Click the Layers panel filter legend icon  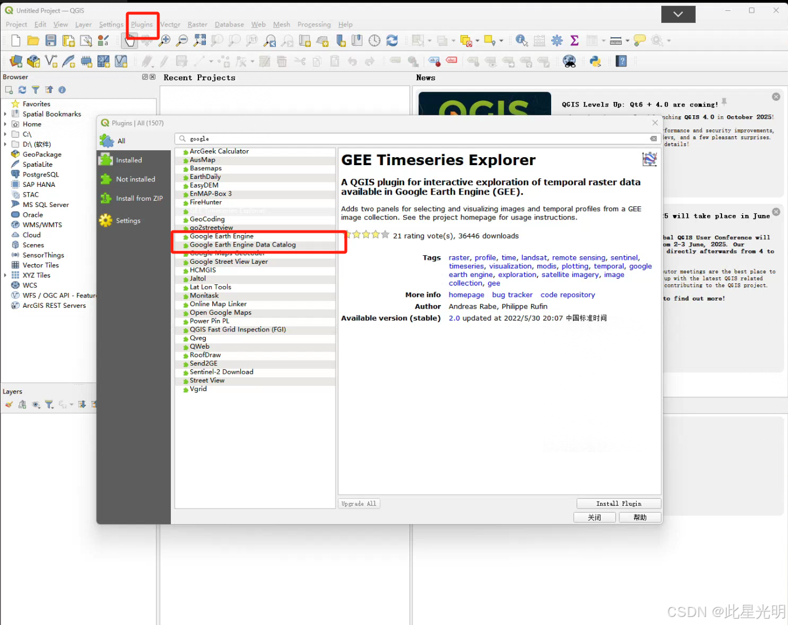[49, 404]
